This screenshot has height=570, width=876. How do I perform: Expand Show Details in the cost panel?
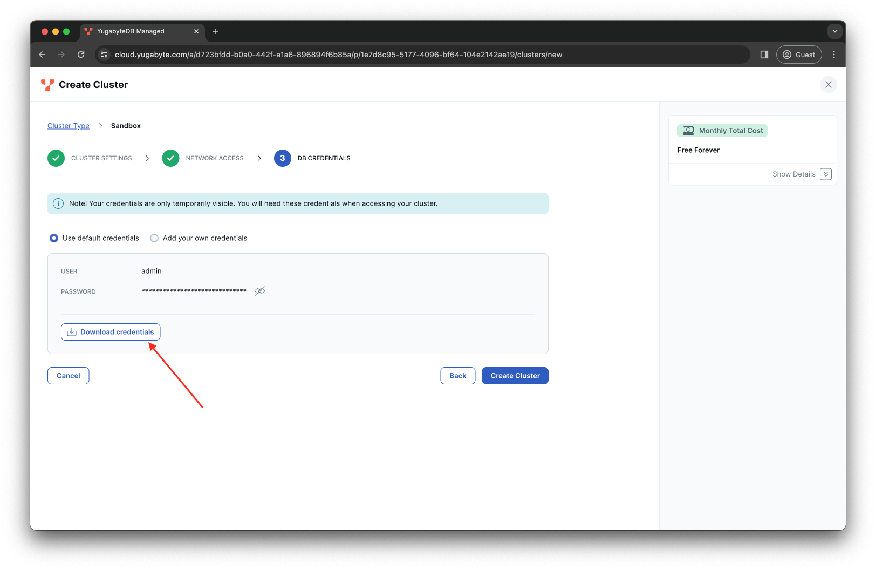click(825, 174)
